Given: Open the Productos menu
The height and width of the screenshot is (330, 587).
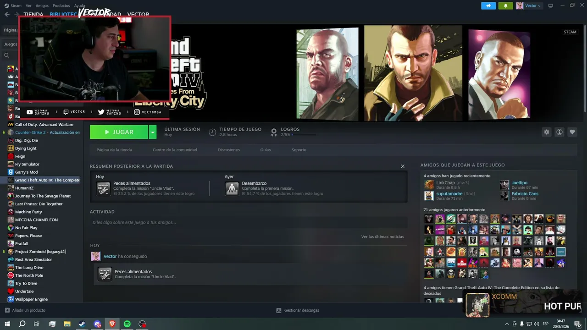Looking at the screenshot, I should (x=61, y=5).
